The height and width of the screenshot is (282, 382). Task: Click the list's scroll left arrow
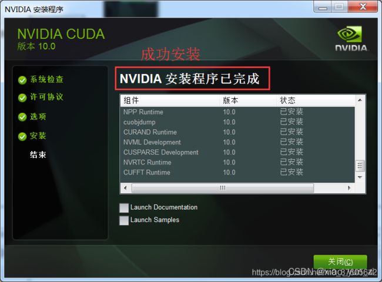point(125,188)
